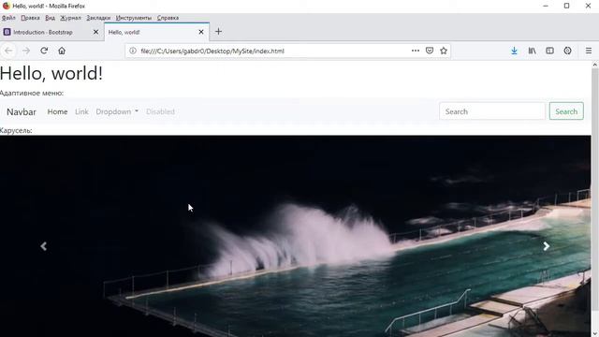Click the Hello, world! heading

pyautogui.click(x=51, y=73)
